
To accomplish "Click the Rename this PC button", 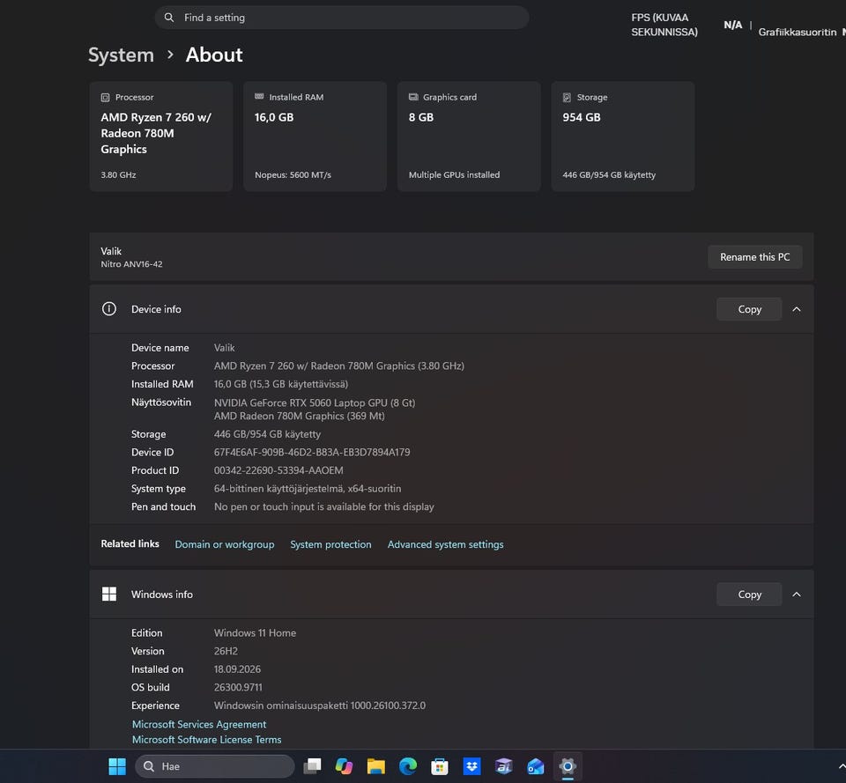I will (755, 257).
